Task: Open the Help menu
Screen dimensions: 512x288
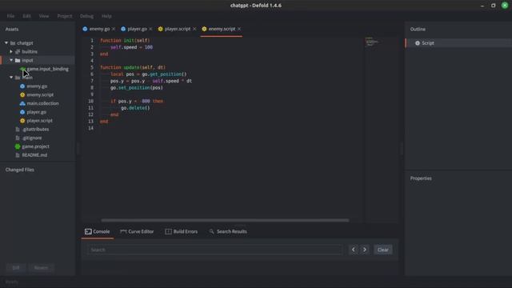Action: (106, 16)
